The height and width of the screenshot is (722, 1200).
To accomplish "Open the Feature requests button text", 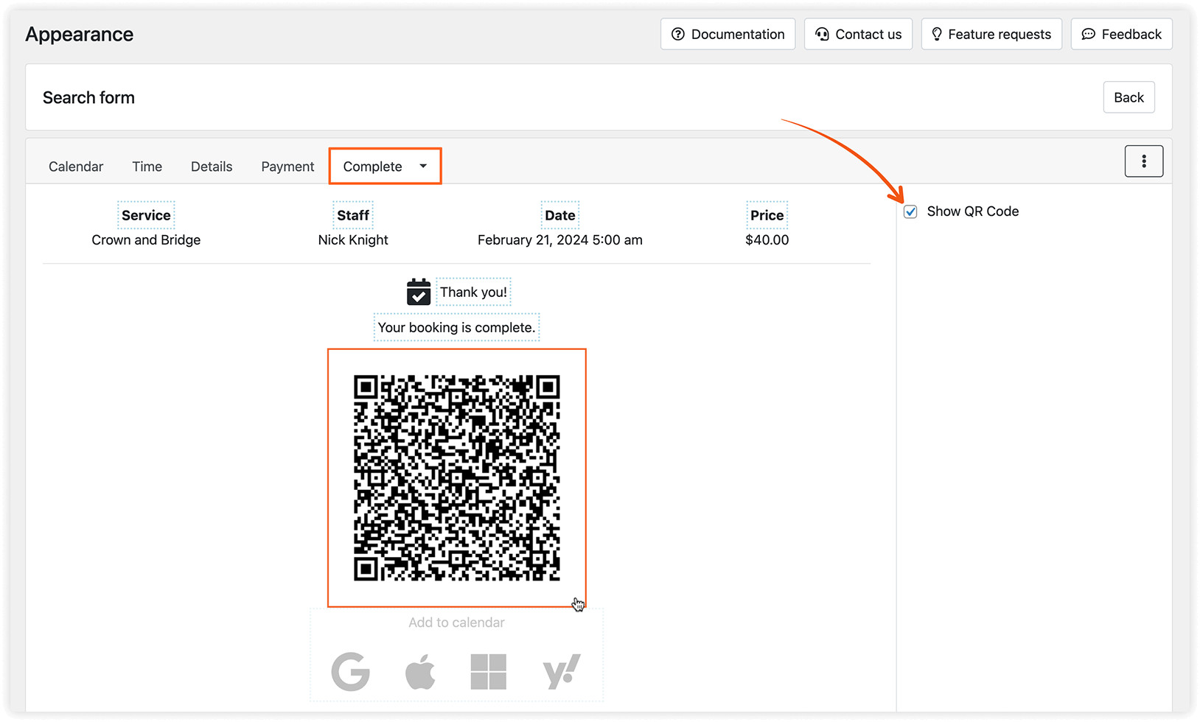I will pyautogui.click(x=1000, y=34).
